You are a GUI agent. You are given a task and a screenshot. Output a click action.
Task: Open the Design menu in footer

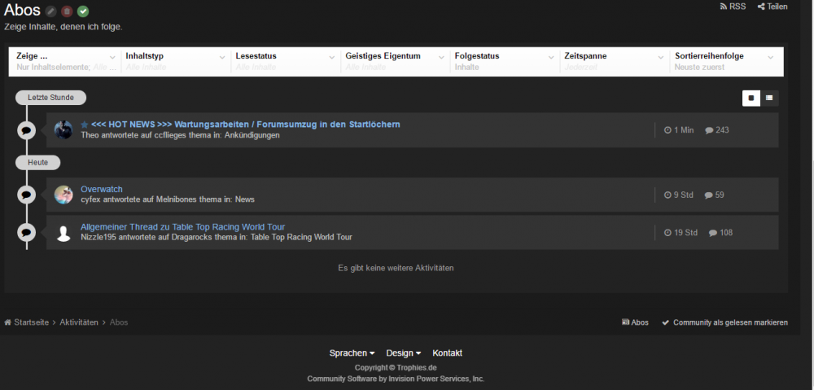(x=403, y=353)
